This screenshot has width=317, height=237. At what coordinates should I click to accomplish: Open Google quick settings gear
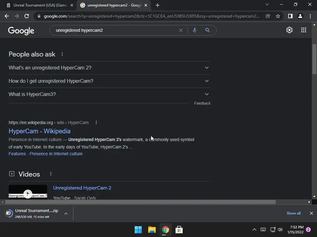tap(289, 30)
